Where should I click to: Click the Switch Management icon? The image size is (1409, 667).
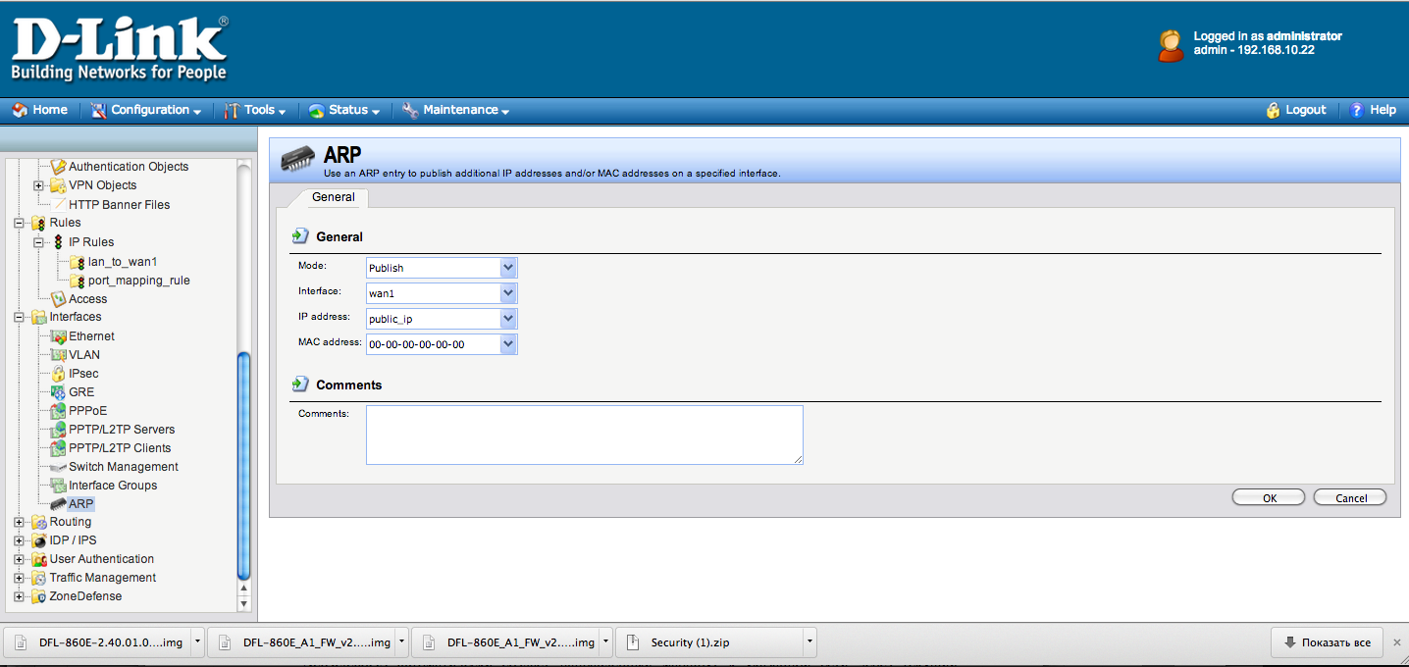[58, 467]
